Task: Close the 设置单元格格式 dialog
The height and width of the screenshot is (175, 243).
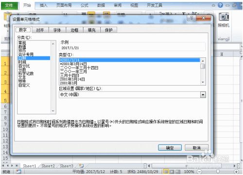Action: (204, 18)
